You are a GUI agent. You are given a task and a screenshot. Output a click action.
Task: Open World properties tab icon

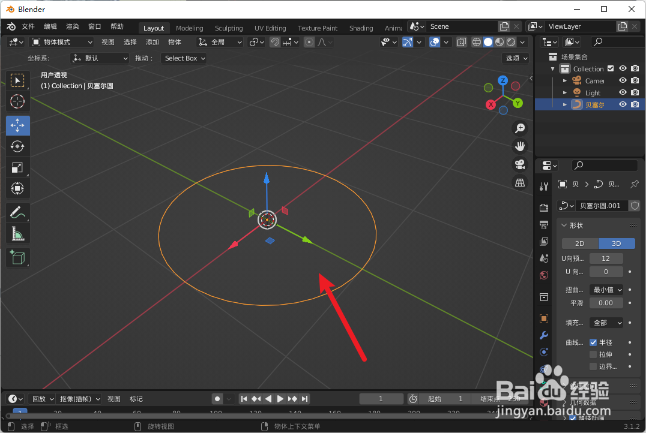pos(544,275)
